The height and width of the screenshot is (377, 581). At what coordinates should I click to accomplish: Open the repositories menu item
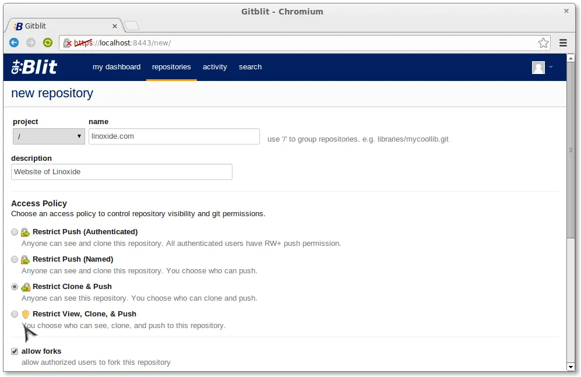tap(171, 67)
